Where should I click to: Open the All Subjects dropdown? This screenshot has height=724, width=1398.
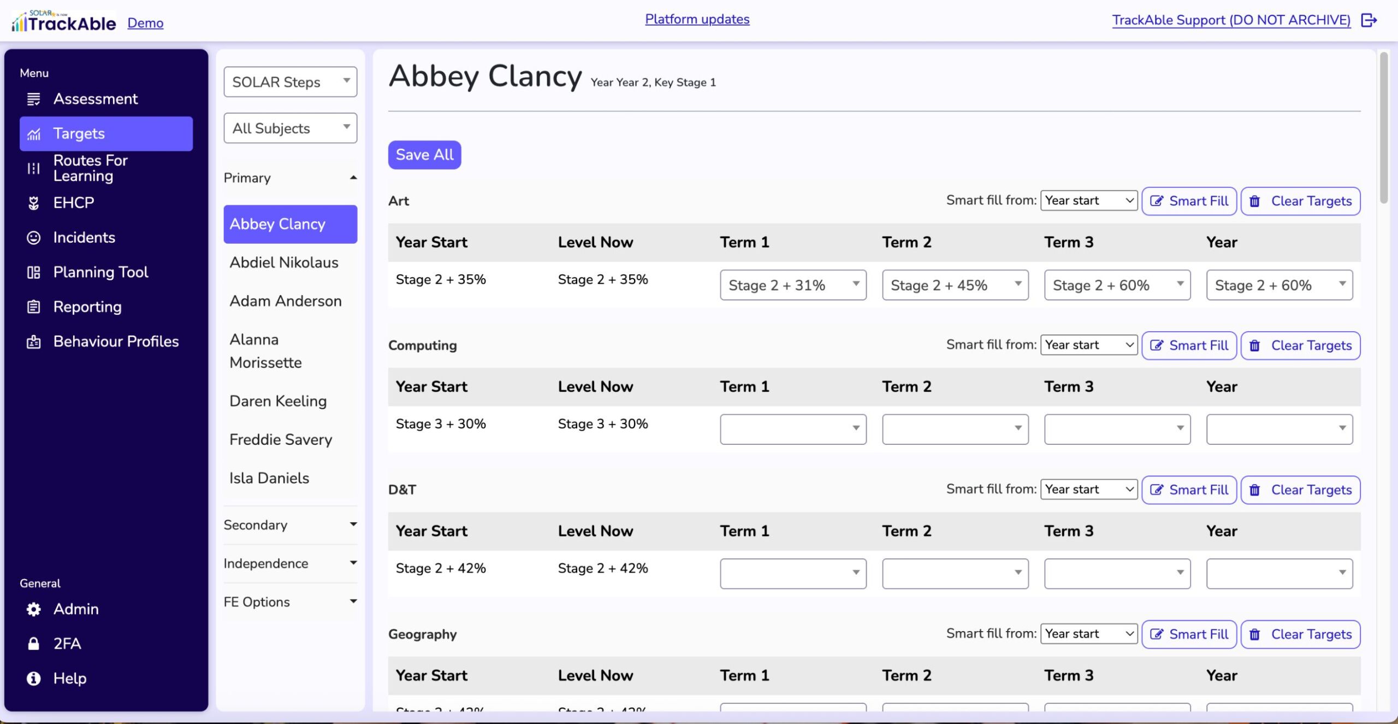coord(290,128)
